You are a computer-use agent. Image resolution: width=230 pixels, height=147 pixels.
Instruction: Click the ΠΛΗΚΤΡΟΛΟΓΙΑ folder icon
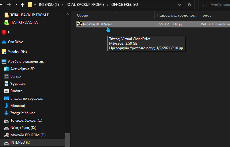(x=6, y=22)
